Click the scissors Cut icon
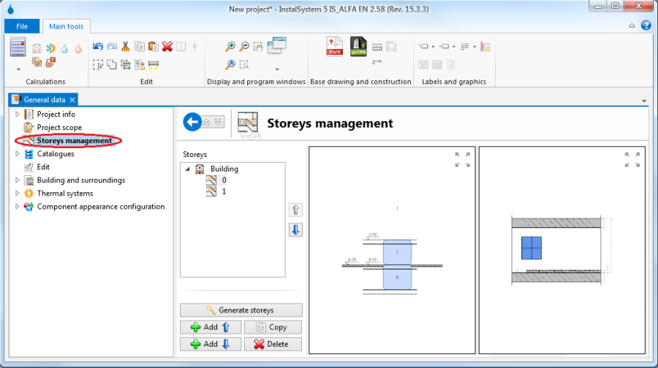Image resolution: width=658 pixels, height=368 pixels. (126, 47)
